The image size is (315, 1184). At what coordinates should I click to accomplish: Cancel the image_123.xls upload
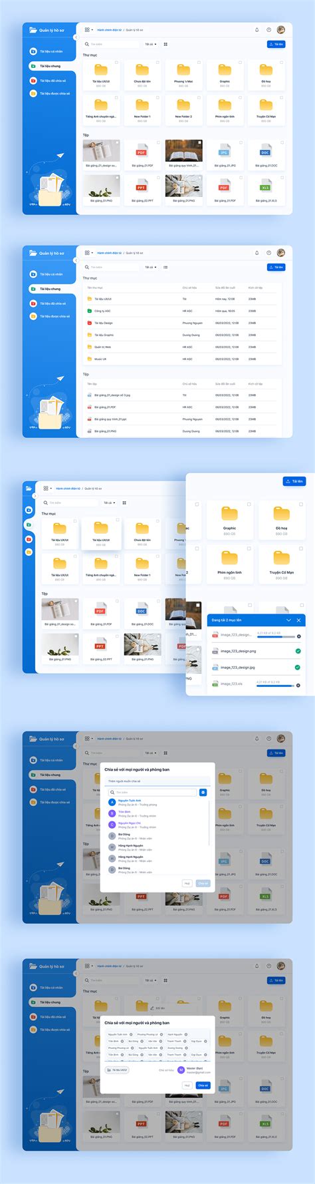click(x=298, y=686)
